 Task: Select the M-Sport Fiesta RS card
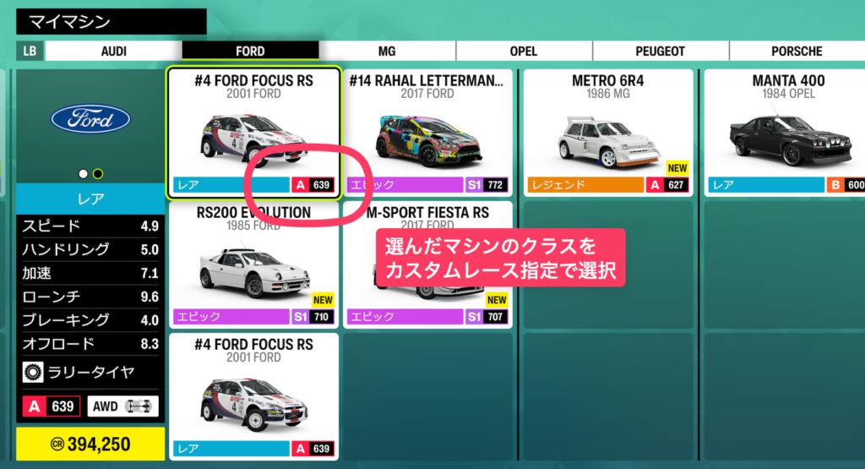(427, 264)
